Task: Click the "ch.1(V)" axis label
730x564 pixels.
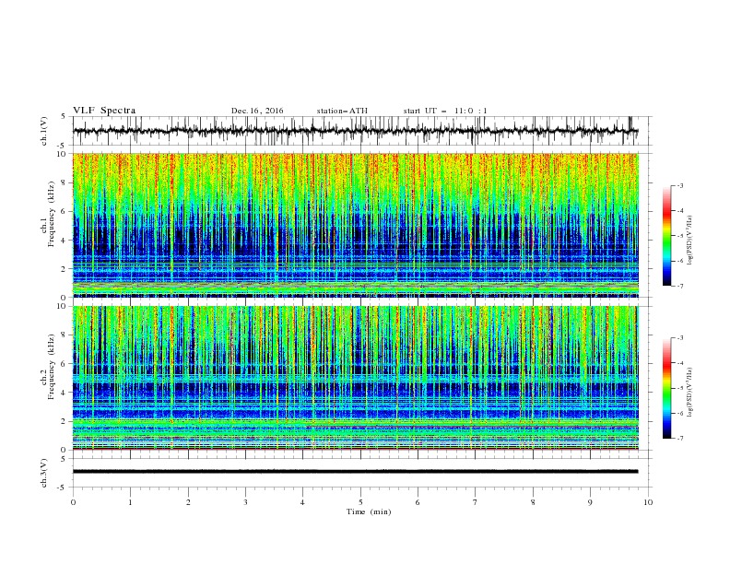Action: (44, 131)
